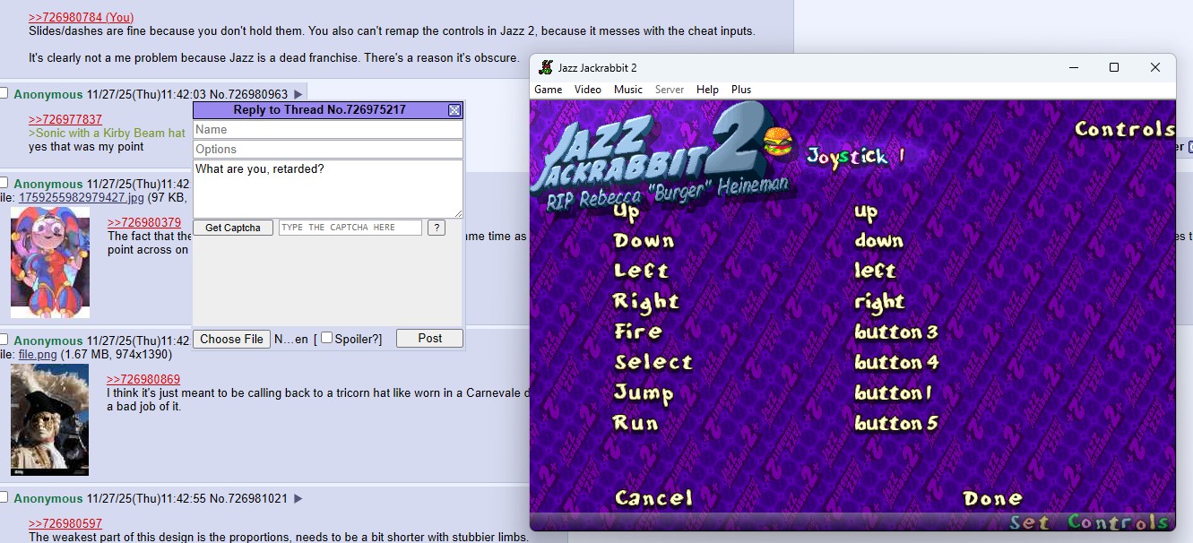Close the Reply to Thread quick-reply box
The image size is (1193, 543).
tap(454, 110)
